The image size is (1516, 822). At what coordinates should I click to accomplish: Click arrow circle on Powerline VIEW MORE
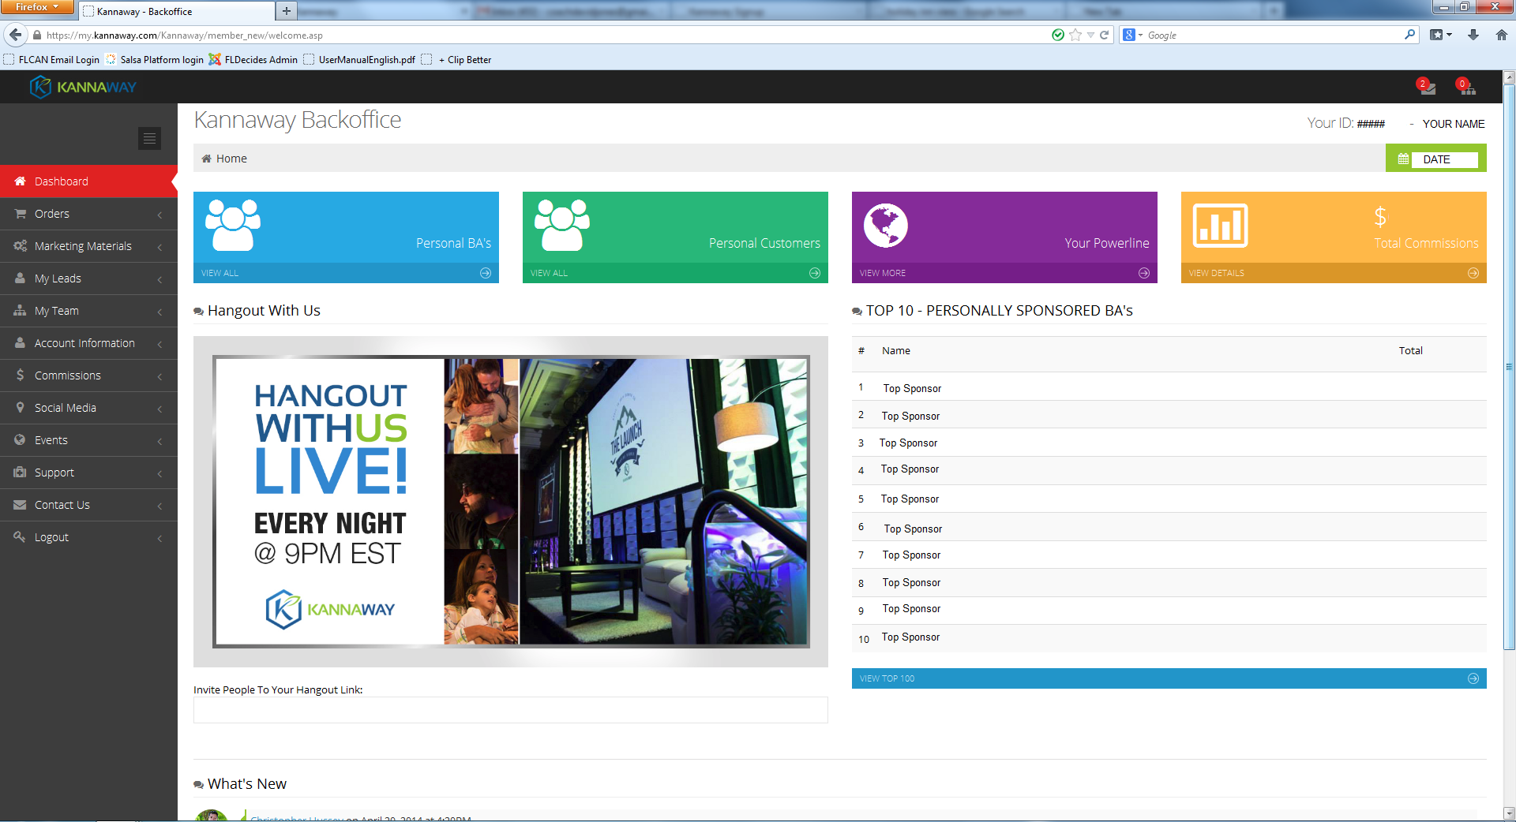pyautogui.click(x=1144, y=273)
